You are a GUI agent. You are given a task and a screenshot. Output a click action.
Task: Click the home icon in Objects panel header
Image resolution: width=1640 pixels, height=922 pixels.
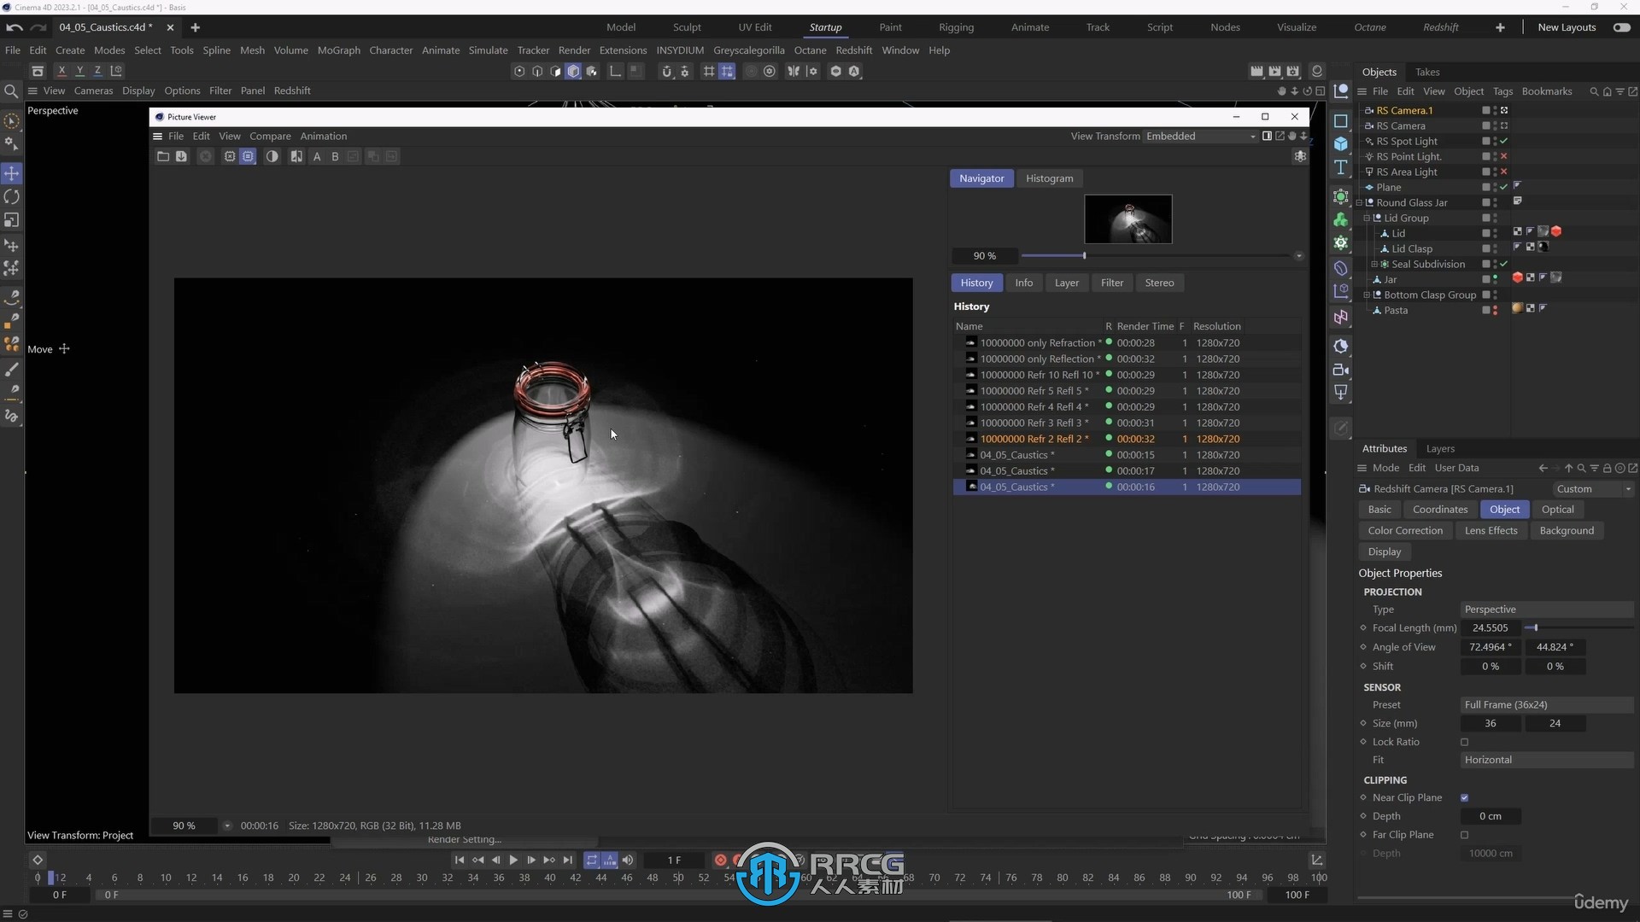tap(1607, 91)
